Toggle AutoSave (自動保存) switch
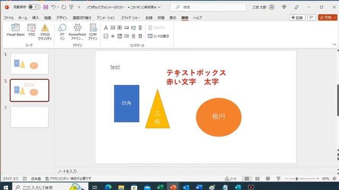This screenshot has height=190, width=339. tap(34, 7)
